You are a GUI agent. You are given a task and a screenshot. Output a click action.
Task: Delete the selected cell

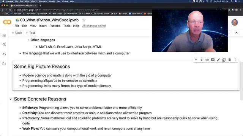pyautogui.click(x=229, y=60)
